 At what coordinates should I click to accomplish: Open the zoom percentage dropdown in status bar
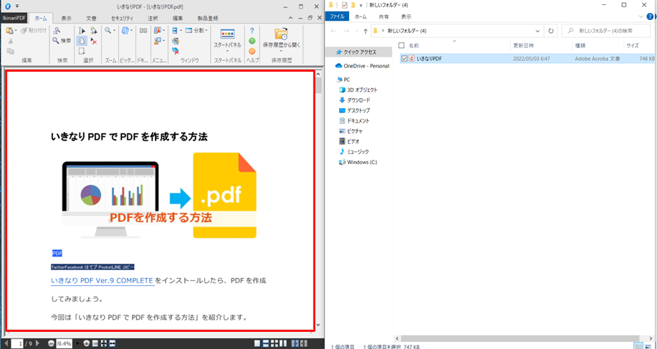click(76, 343)
